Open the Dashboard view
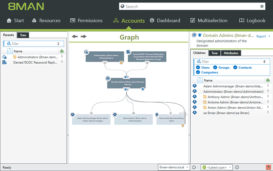Viewport: 273px width, 171px height. coord(165,21)
